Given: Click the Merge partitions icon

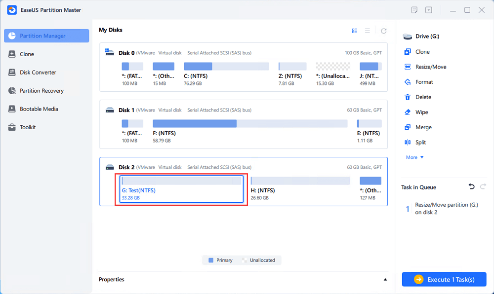Looking at the screenshot, I should coord(408,127).
